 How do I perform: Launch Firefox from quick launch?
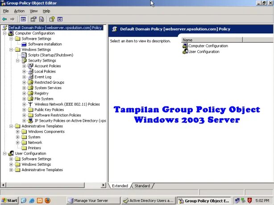(48, 201)
